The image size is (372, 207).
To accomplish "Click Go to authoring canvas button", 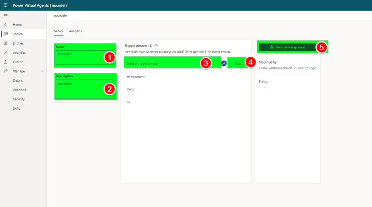I will (288, 47).
